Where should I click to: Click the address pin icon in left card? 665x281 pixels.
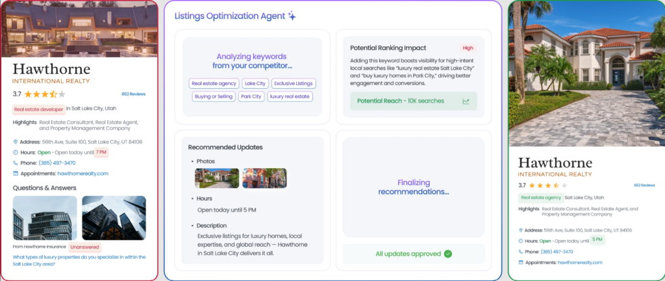pyautogui.click(x=16, y=142)
